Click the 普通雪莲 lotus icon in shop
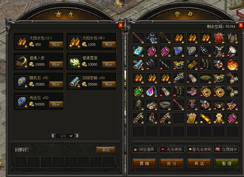The image size is (244, 177). tap(75, 62)
